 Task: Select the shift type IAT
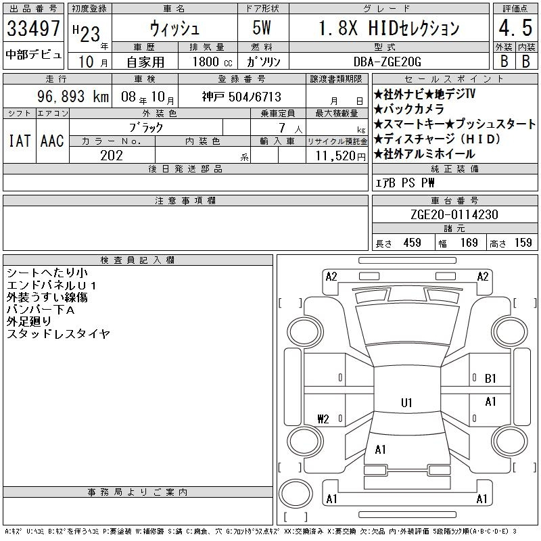(20, 141)
